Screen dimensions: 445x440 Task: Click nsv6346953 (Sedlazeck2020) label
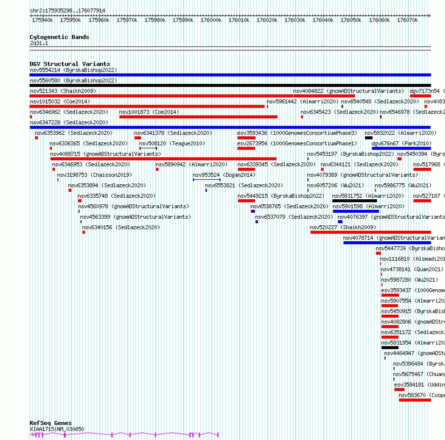[91, 164]
